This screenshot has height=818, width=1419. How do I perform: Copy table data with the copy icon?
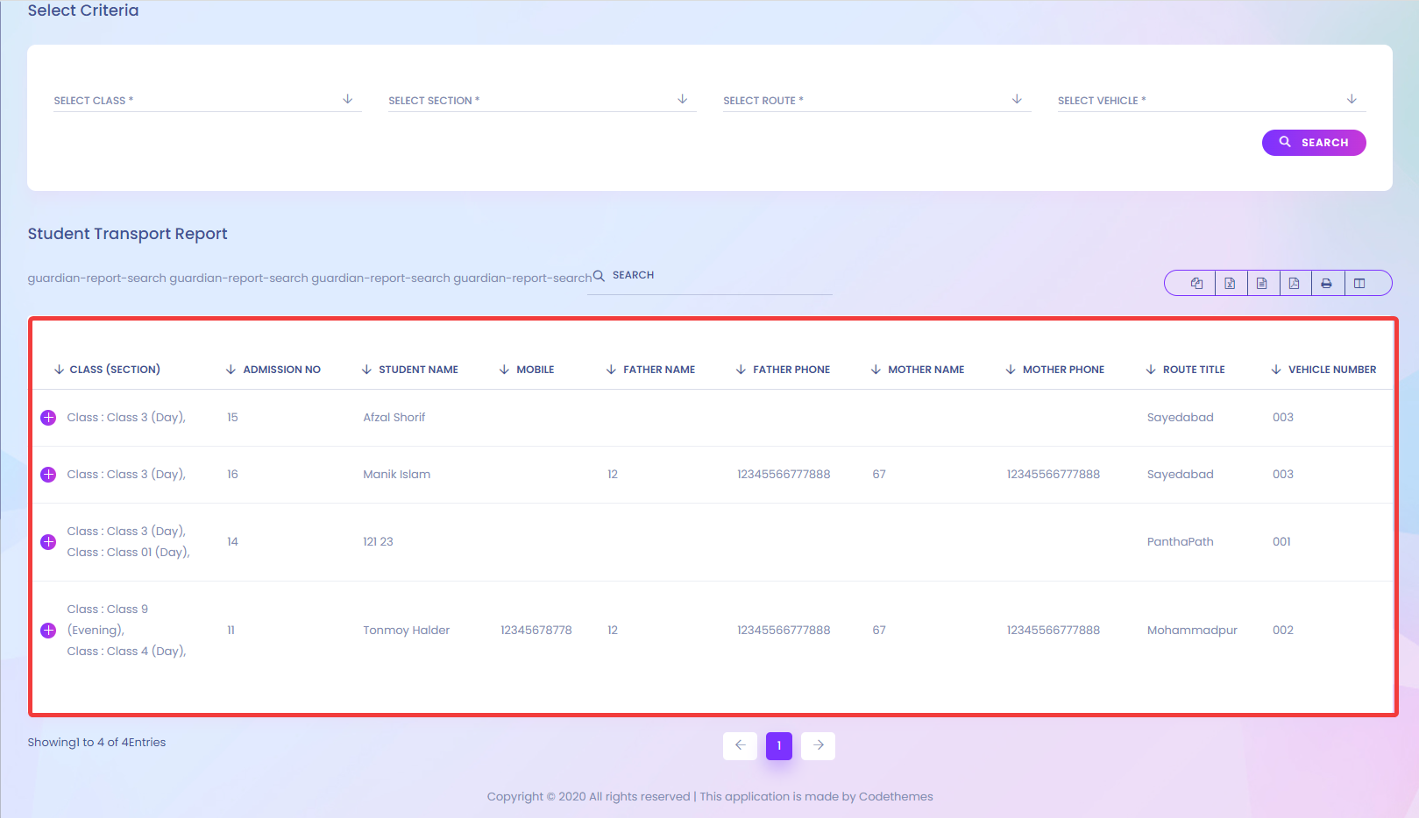click(x=1196, y=283)
